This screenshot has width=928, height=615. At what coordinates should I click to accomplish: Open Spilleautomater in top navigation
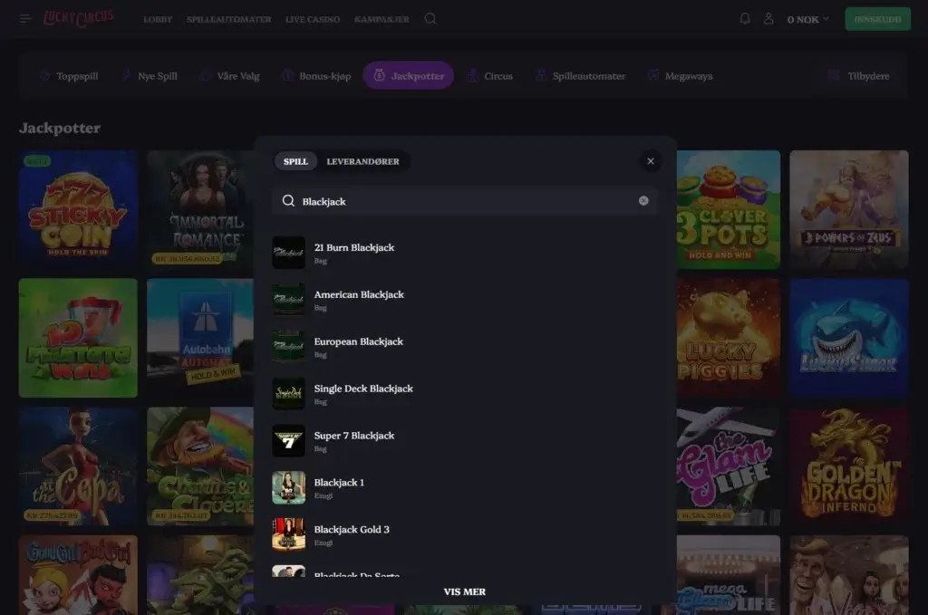229,20
